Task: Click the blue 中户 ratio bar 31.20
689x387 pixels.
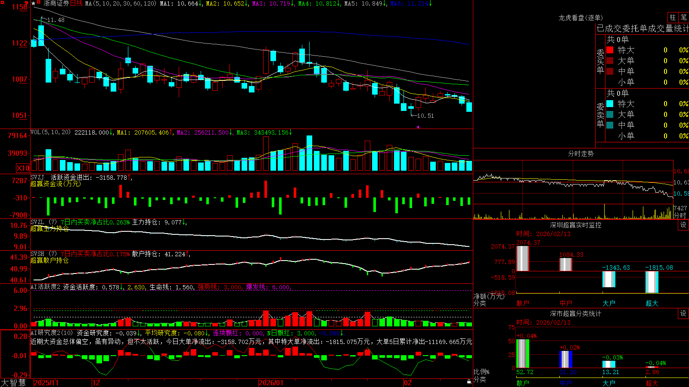Action: pyautogui.click(x=565, y=359)
